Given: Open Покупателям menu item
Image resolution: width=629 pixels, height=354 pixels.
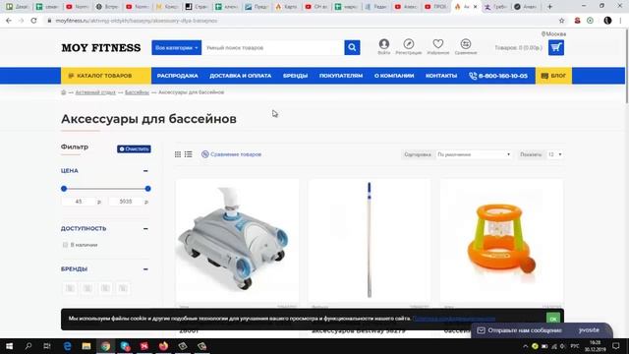Looking at the screenshot, I should coord(341,76).
